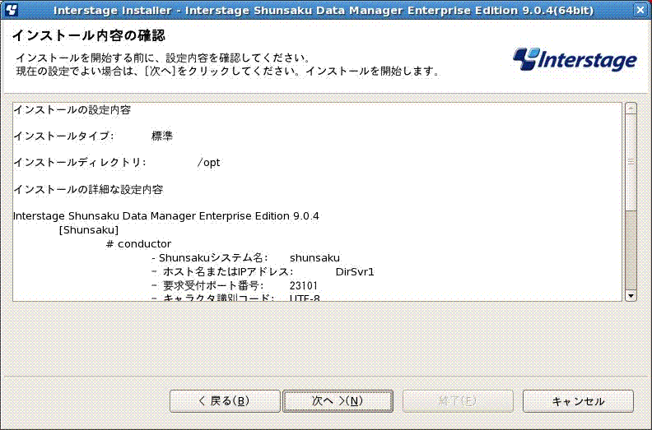652x430 pixels.
Task: Click the 'インストールタイプ:' label
Action: click(63, 136)
